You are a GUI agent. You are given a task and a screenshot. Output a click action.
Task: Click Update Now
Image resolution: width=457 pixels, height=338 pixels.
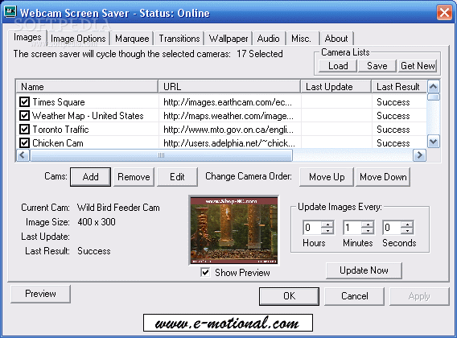click(364, 270)
